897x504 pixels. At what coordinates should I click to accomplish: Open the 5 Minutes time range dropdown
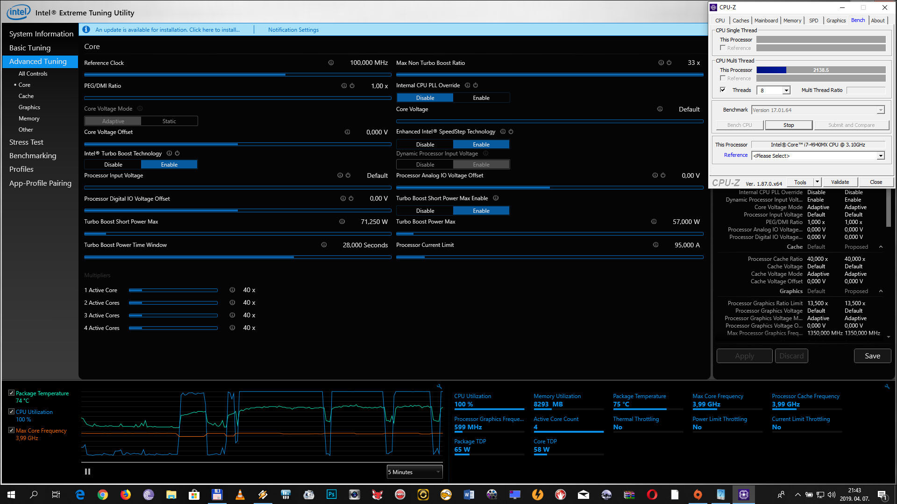click(414, 472)
